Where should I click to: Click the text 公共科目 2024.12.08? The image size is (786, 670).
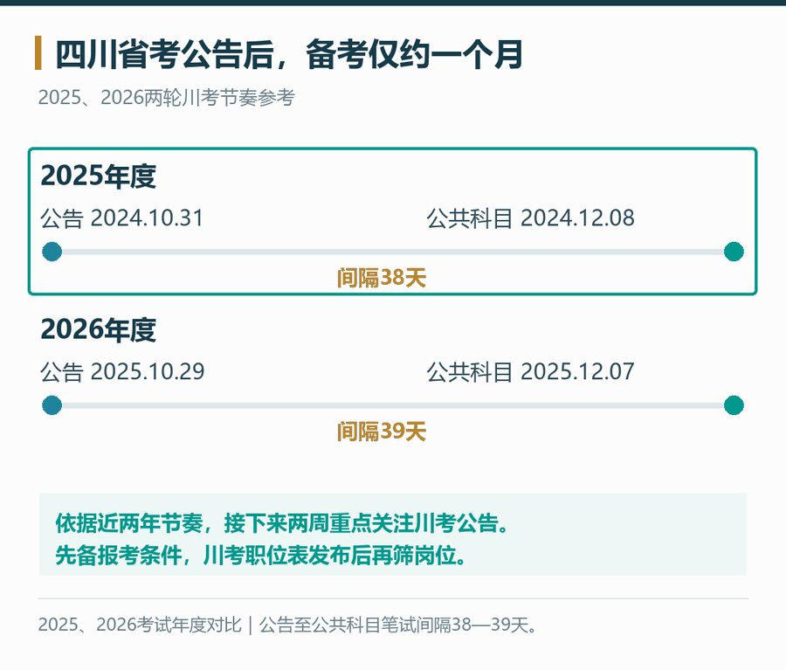(530, 218)
